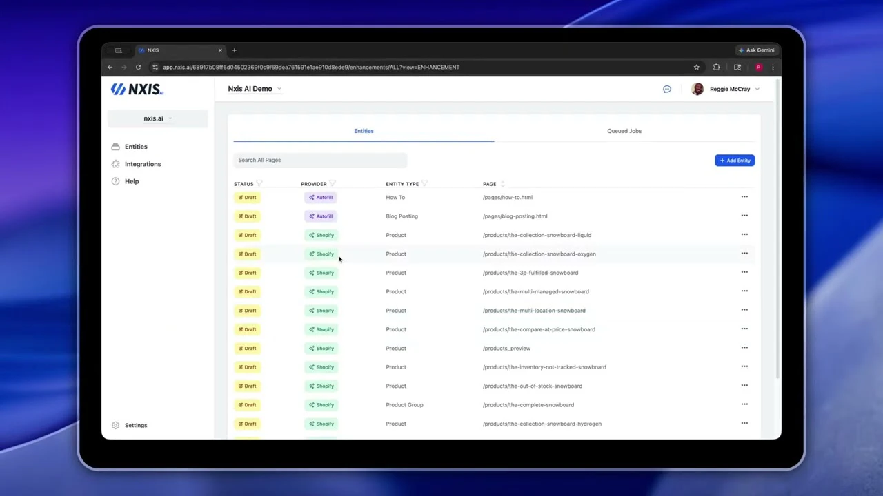The image size is (883, 496).
Task: Open page /products_preview
Action: point(506,349)
